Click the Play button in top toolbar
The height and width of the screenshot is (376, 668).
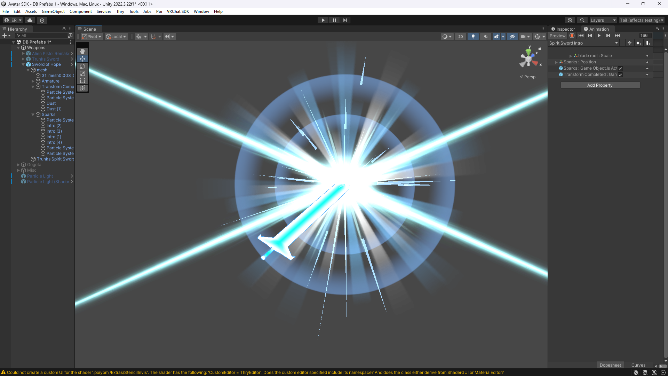click(323, 20)
